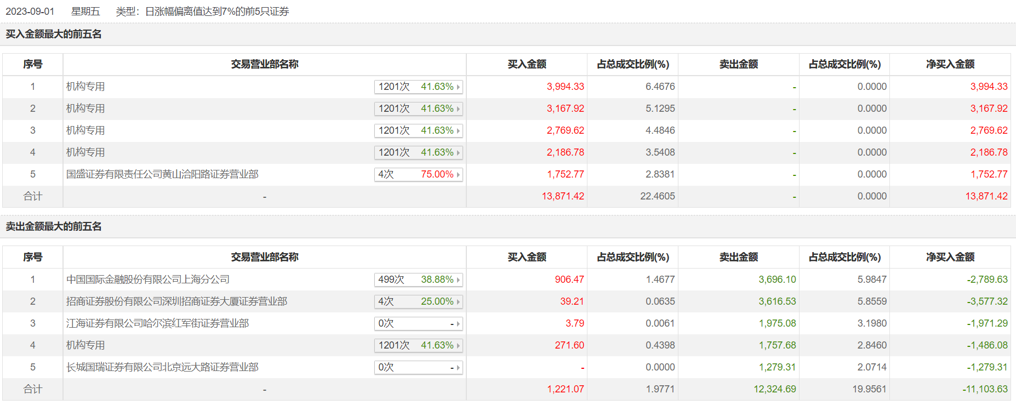
Task: Expand 1201次 stats box in buy row 1
Action: tap(458, 87)
